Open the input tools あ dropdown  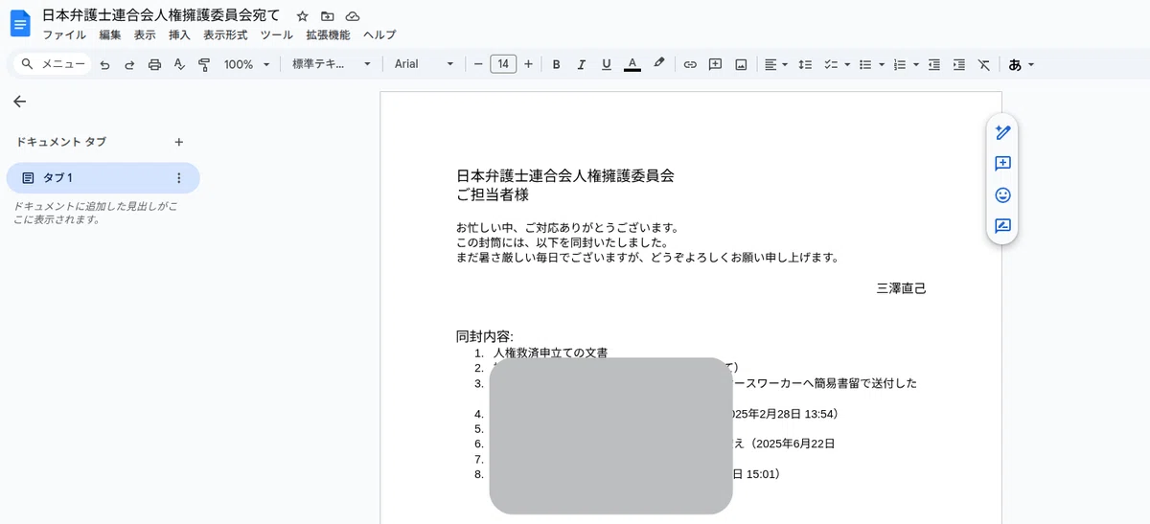[1021, 64]
